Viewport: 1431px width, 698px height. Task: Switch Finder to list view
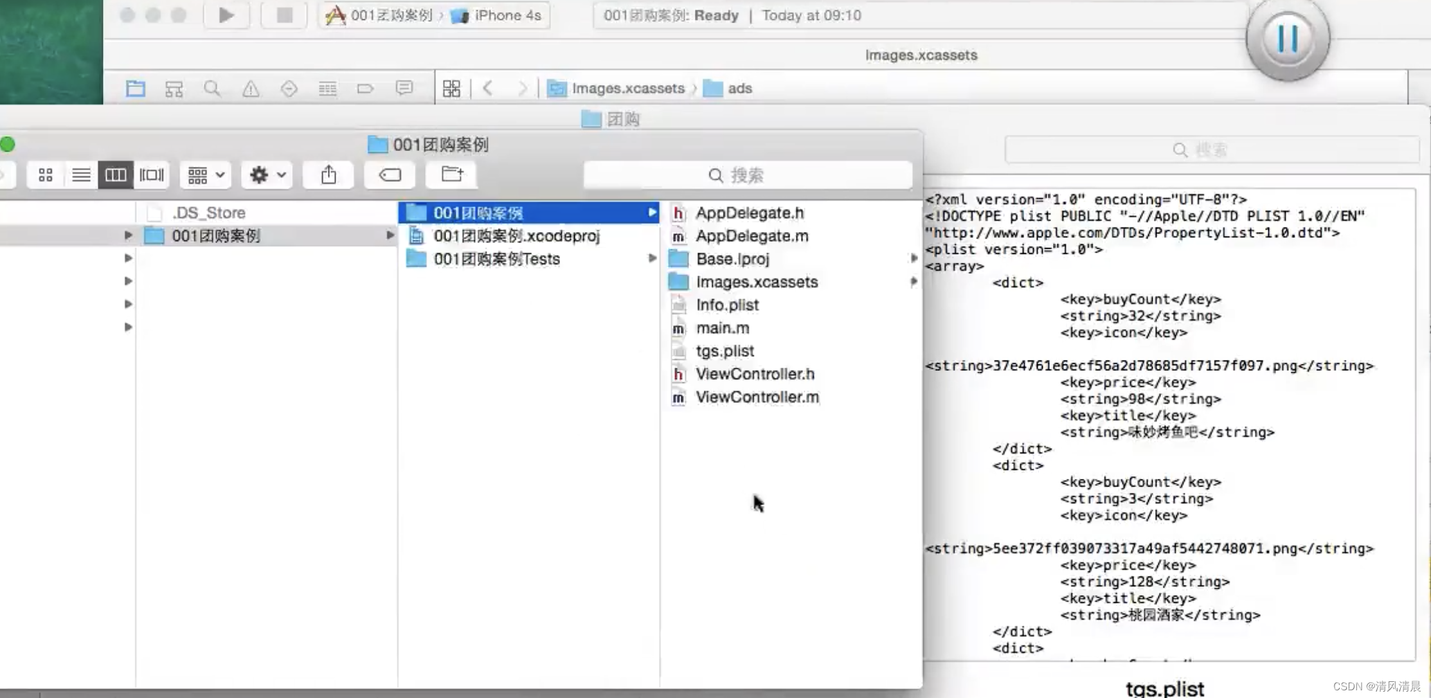coord(81,175)
